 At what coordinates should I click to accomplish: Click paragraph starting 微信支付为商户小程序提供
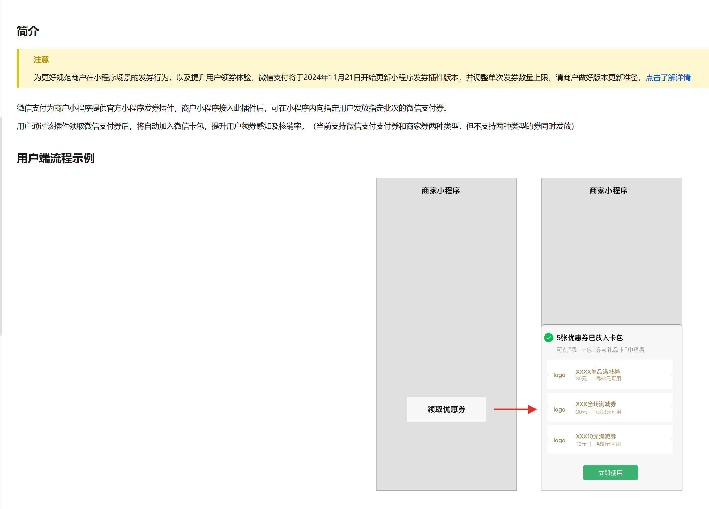(233, 108)
